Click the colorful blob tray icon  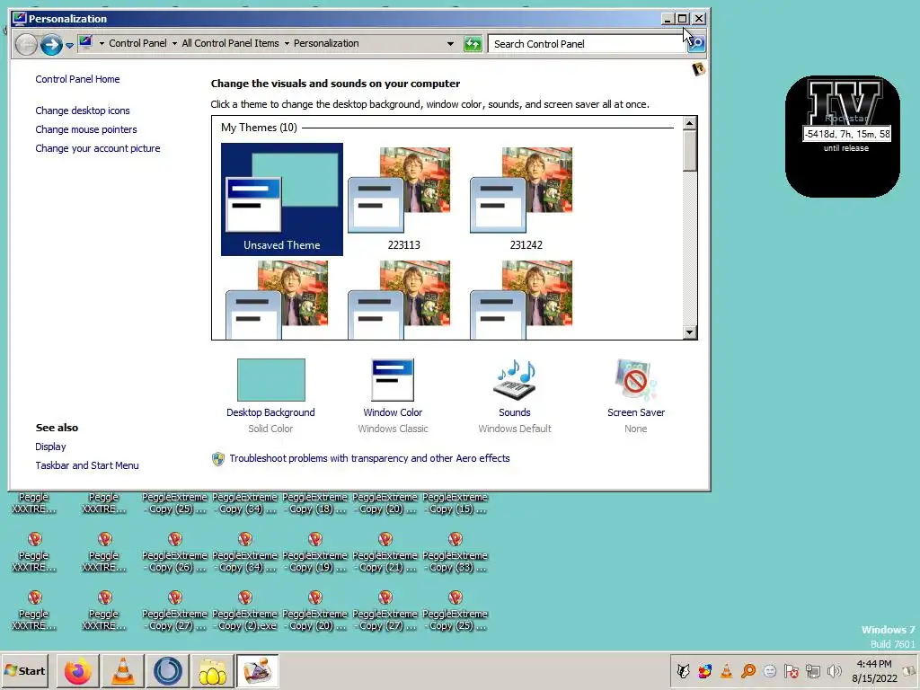point(704,670)
